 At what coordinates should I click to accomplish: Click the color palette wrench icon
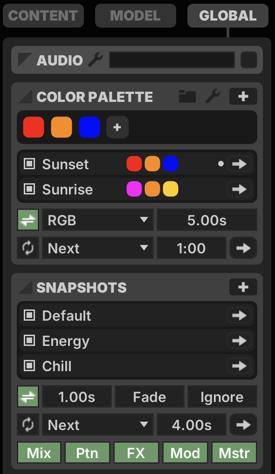[213, 96]
